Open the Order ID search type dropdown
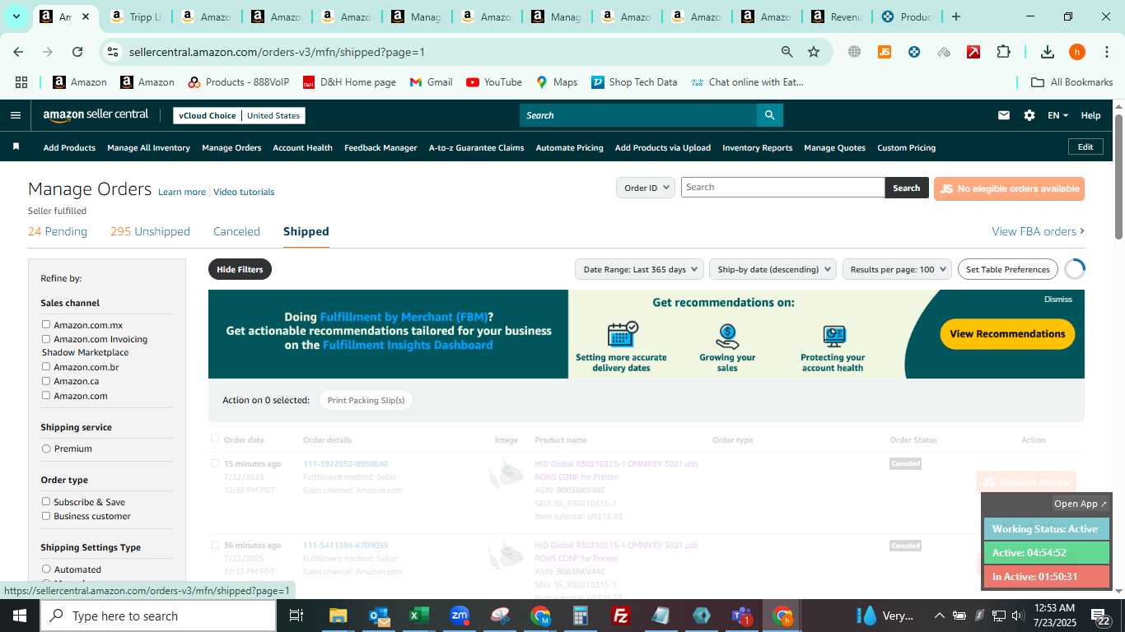1125x632 pixels. coord(646,188)
